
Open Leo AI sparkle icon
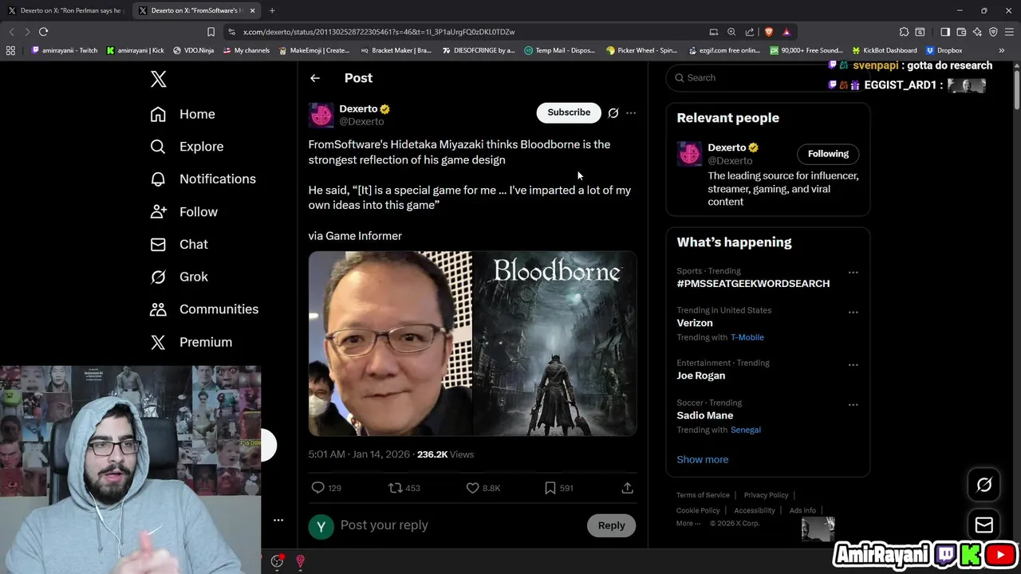pos(977,32)
